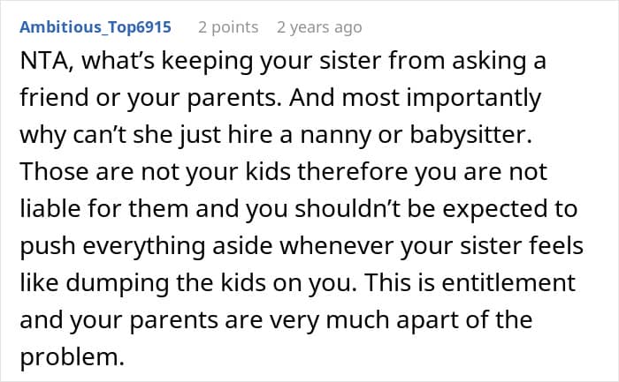
Task: Click the word "friend" in the second line
Action: [54, 98]
